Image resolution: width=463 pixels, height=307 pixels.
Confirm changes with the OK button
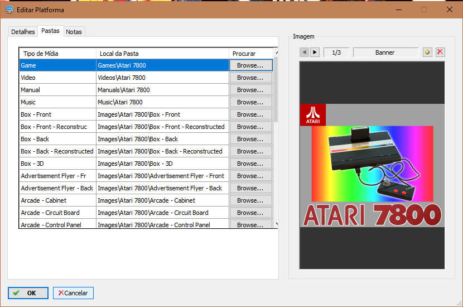coord(28,293)
